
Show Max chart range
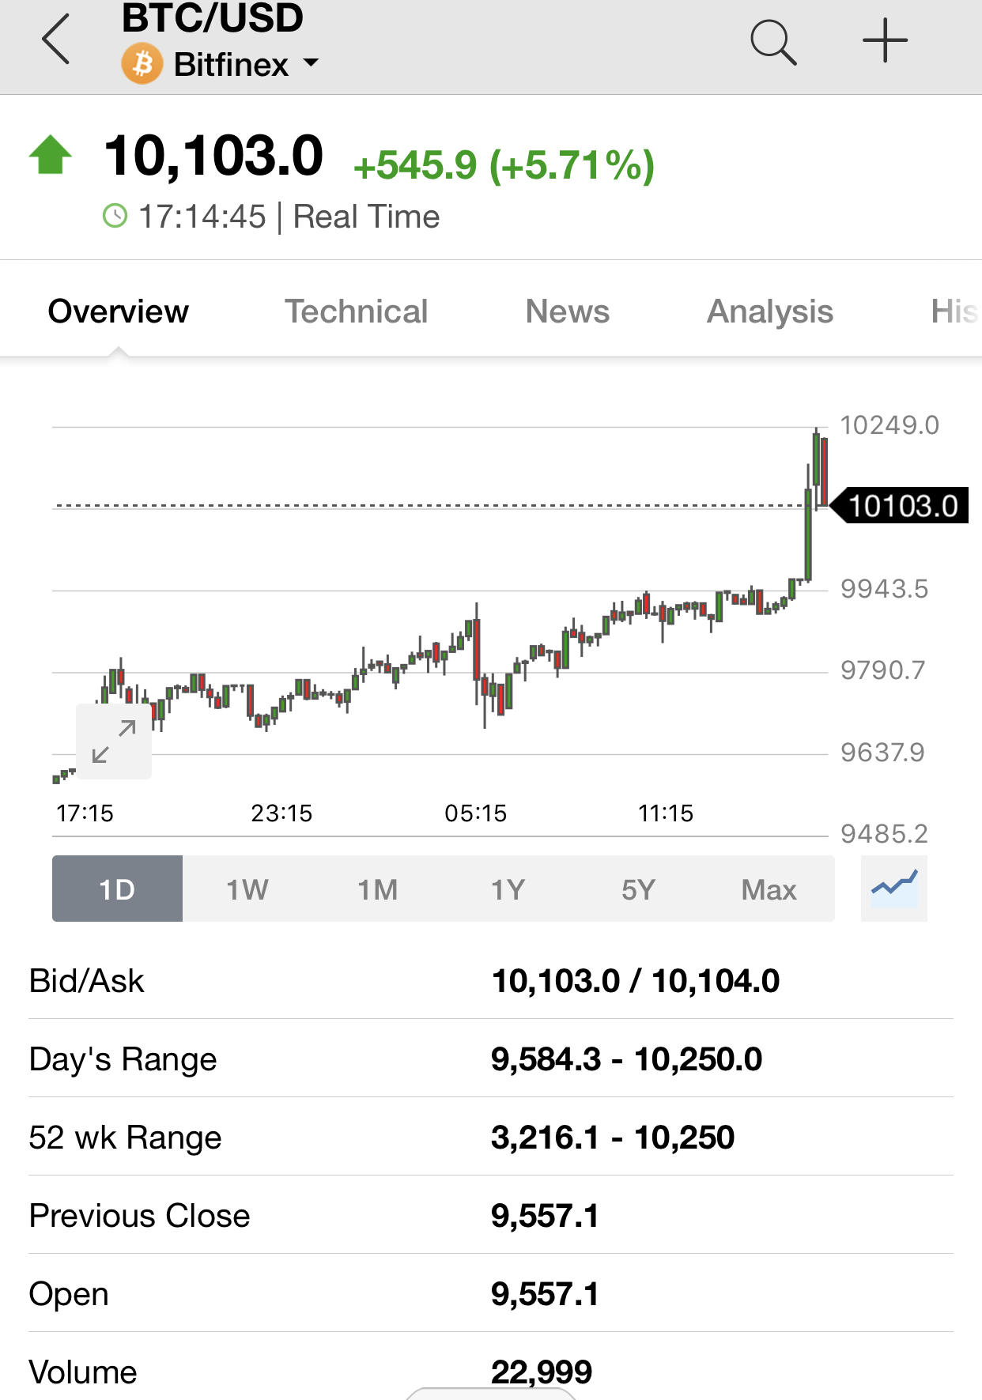click(769, 889)
